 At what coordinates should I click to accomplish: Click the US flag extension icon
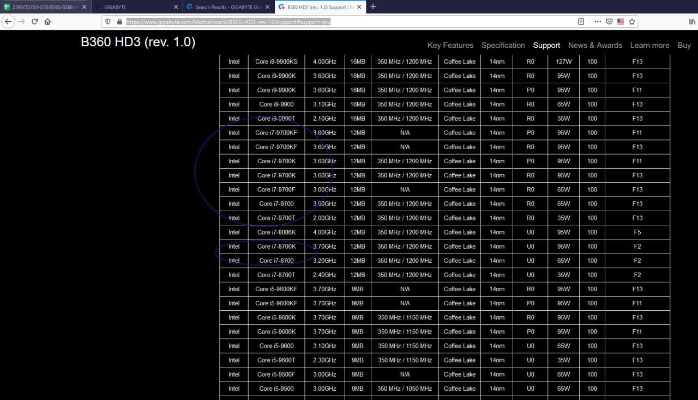pyautogui.click(x=621, y=22)
